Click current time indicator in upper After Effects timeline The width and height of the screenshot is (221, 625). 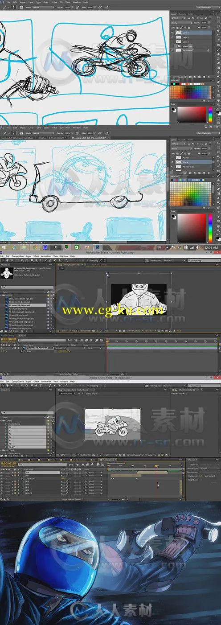107,341
